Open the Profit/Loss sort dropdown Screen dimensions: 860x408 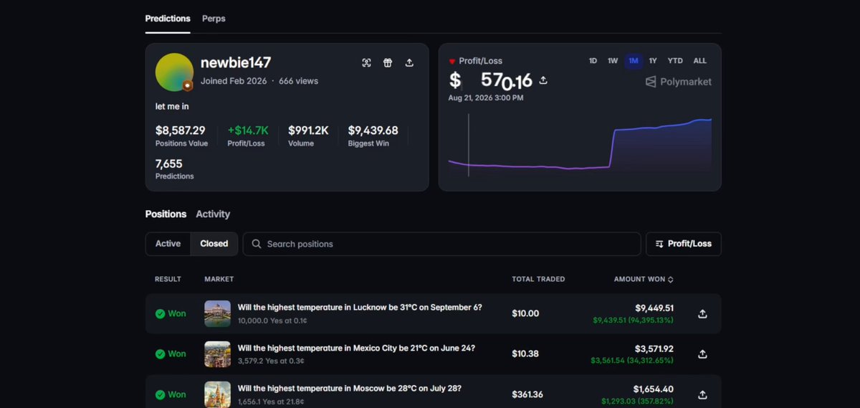click(x=684, y=244)
